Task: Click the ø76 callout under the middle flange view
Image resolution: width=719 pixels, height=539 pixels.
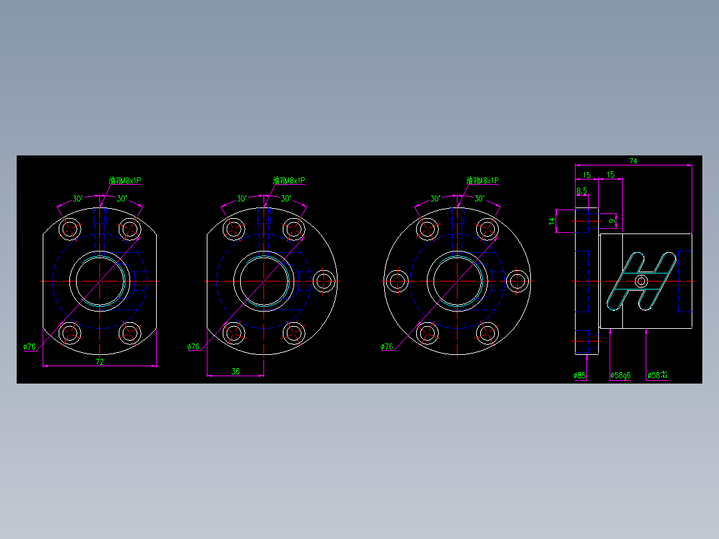Action: 192,347
